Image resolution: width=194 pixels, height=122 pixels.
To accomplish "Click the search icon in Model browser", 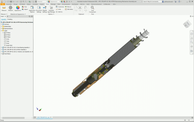I will (x=29, y=16).
